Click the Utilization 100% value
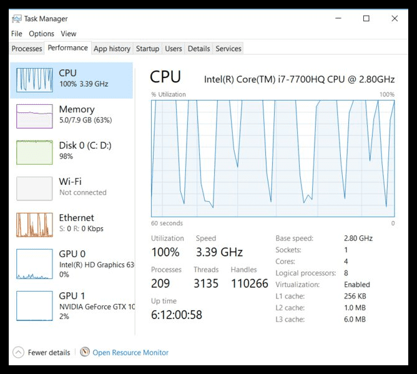The image size is (417, 374). click(x=165, y=252)
